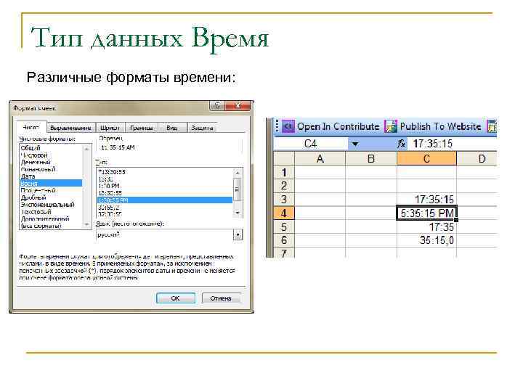Screen dimensions: 523x392
Task: Select the highlighted 1:30:55 PM type
Action: [165, 200]
